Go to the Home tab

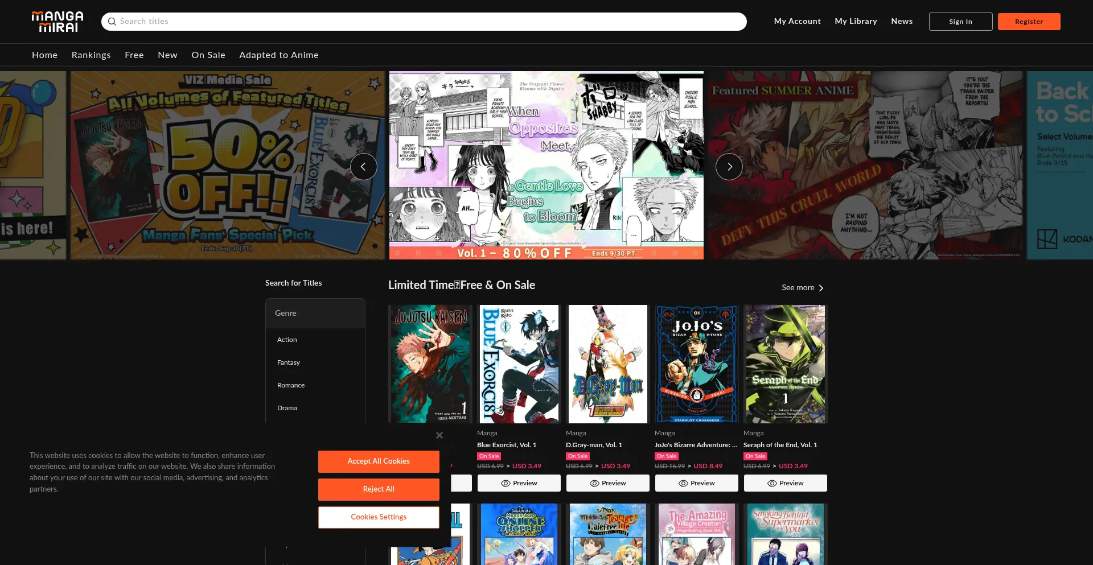point(44,55)
